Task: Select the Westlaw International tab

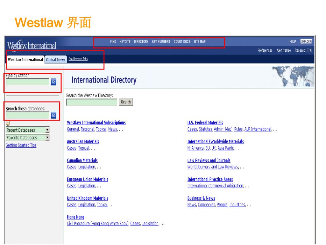Action: pos(25,60)
